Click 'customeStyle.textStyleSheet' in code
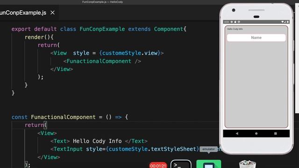This screenshot has height=168, width=299. coord(152,149)
